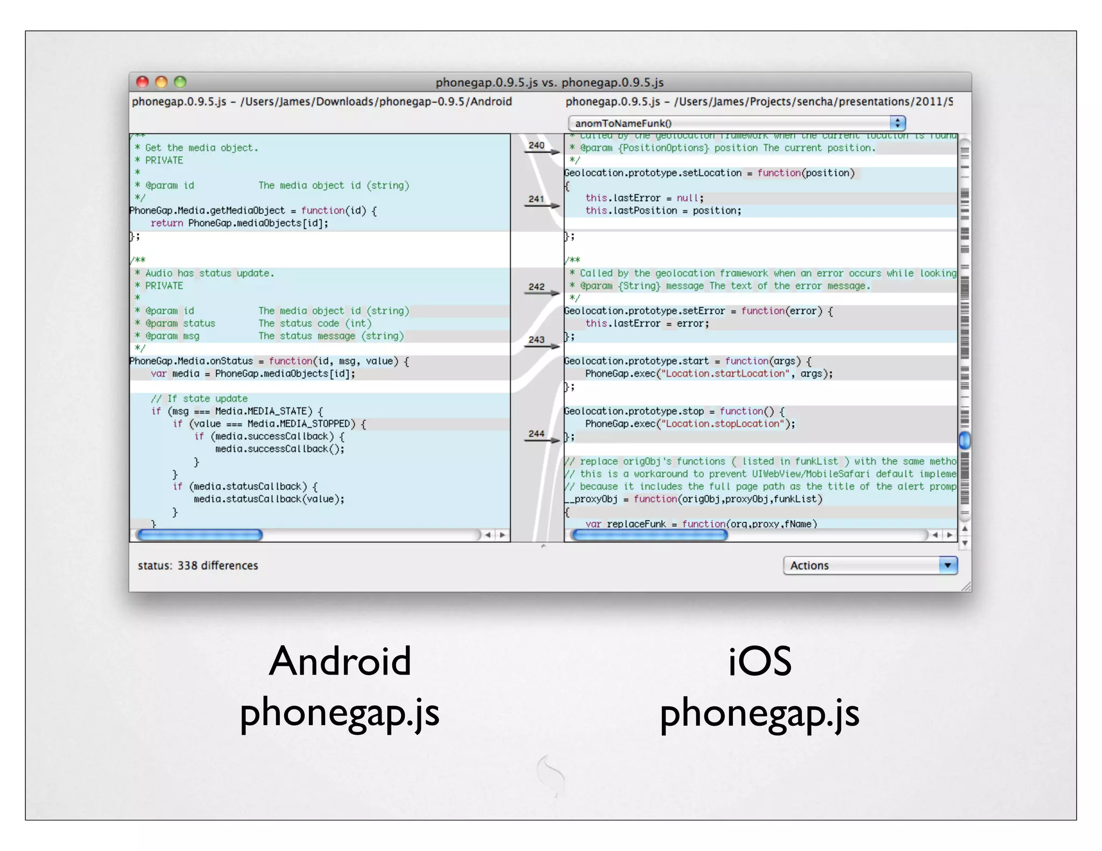Viewport: 1102px width, 851px height.
Task: Click the Location.startLocation exec line
Action: pyautogui.click(x=709, y=374)
